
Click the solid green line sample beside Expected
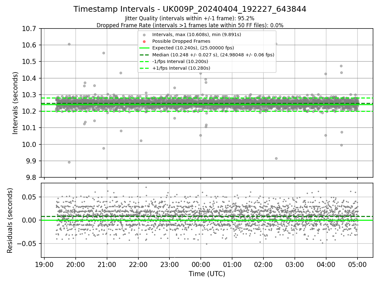pyautogui.click(x=144, y=48)
